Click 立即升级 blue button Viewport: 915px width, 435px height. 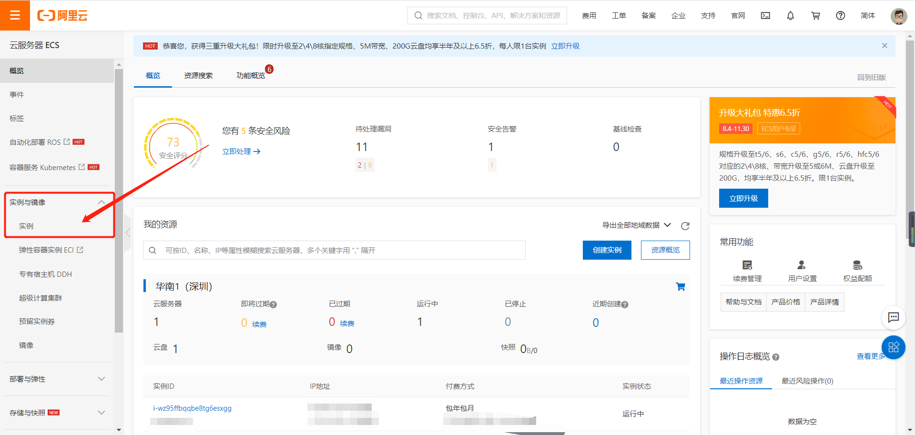tap(743, 198)
